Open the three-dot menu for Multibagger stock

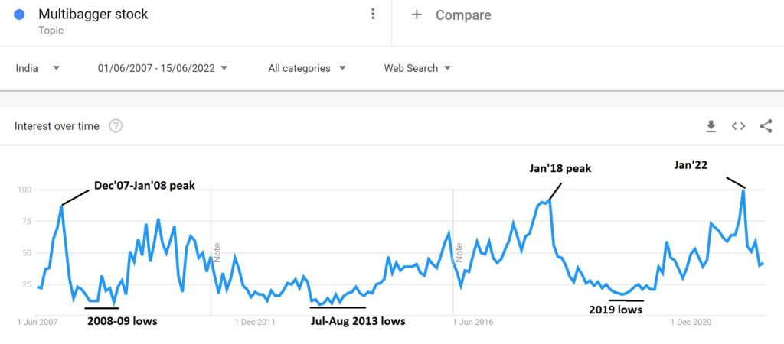373,15
